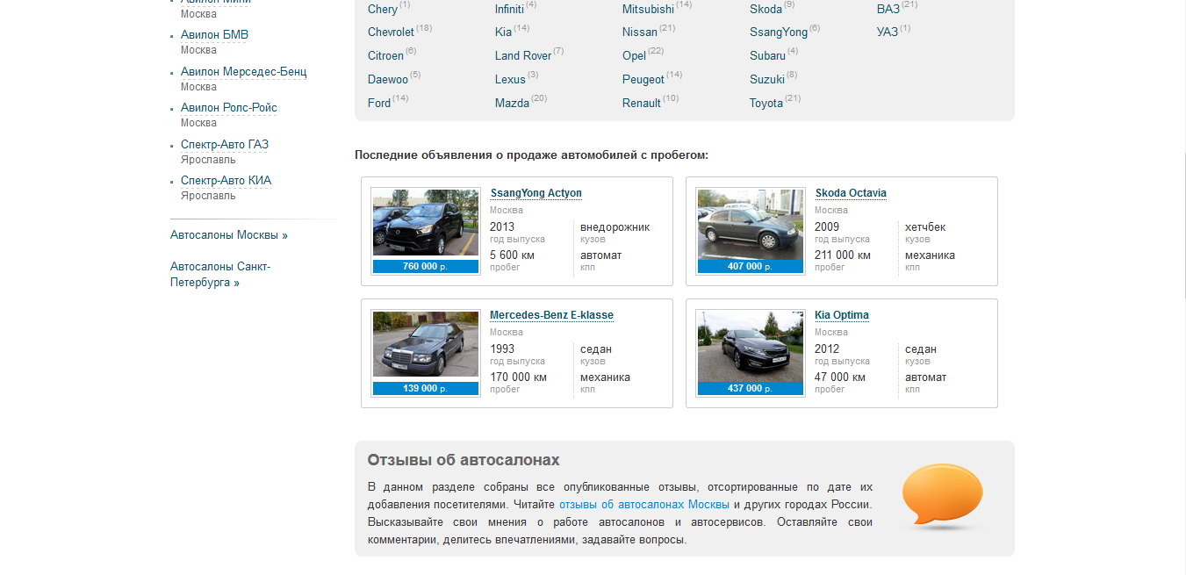Open Авилон Ролс-Ройс dealer page
The height and width of the screenshot is (575, 1186).
(x=229, y=107)
